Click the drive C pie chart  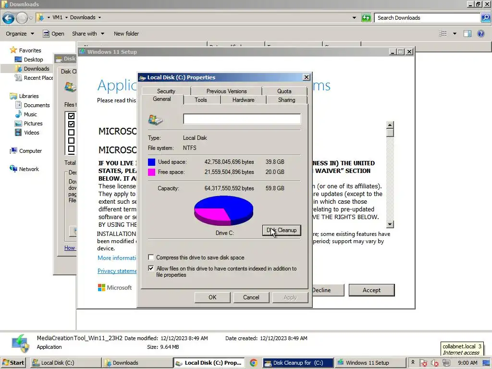(x=224, y=210)
